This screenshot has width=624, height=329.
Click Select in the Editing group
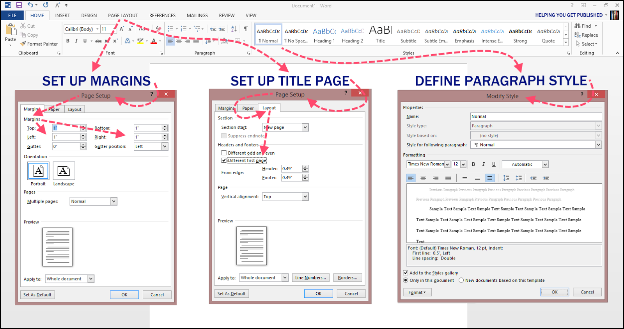[x=587, y=44]
